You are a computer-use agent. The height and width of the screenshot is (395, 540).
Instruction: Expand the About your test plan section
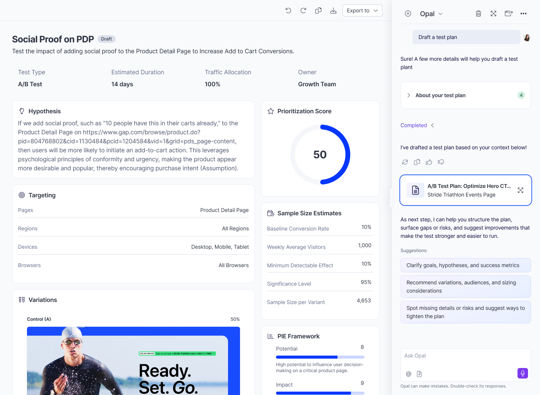coord(408,95)
